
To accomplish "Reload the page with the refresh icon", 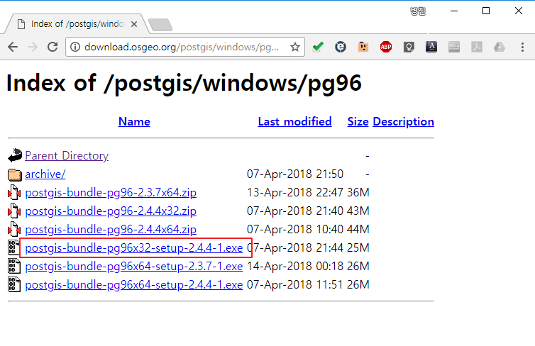I will [x=53, y=48].
